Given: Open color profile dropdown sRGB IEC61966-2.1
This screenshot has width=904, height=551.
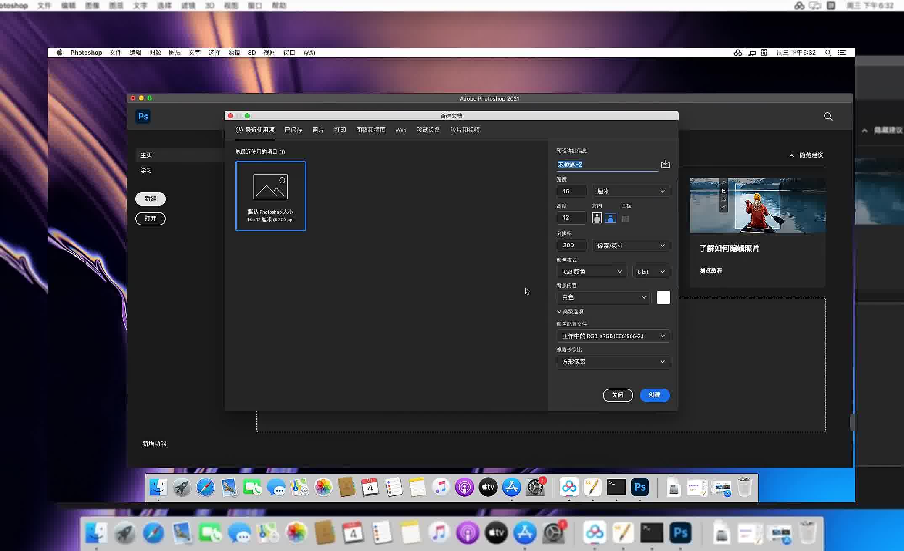Looking at the screenshot, I should [613, 336].
